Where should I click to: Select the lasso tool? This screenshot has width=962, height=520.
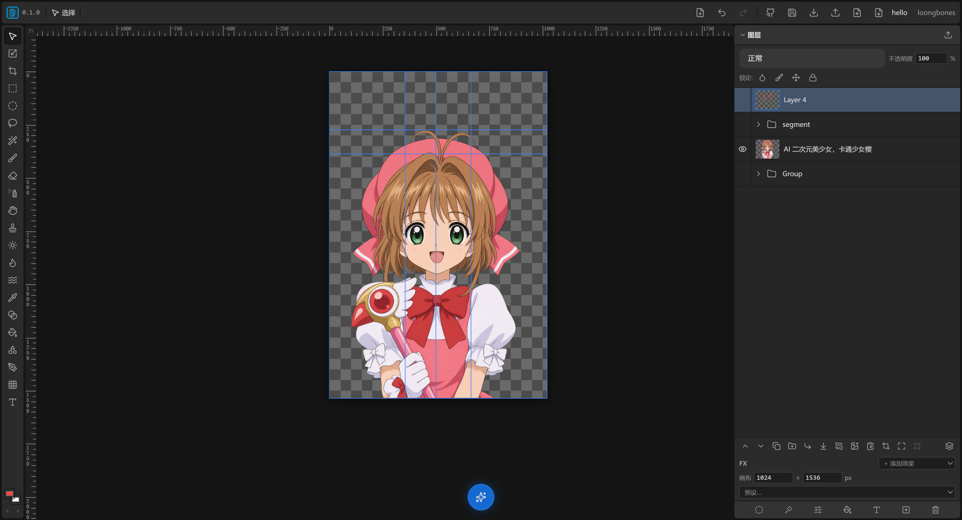click(x=13, y=123)
